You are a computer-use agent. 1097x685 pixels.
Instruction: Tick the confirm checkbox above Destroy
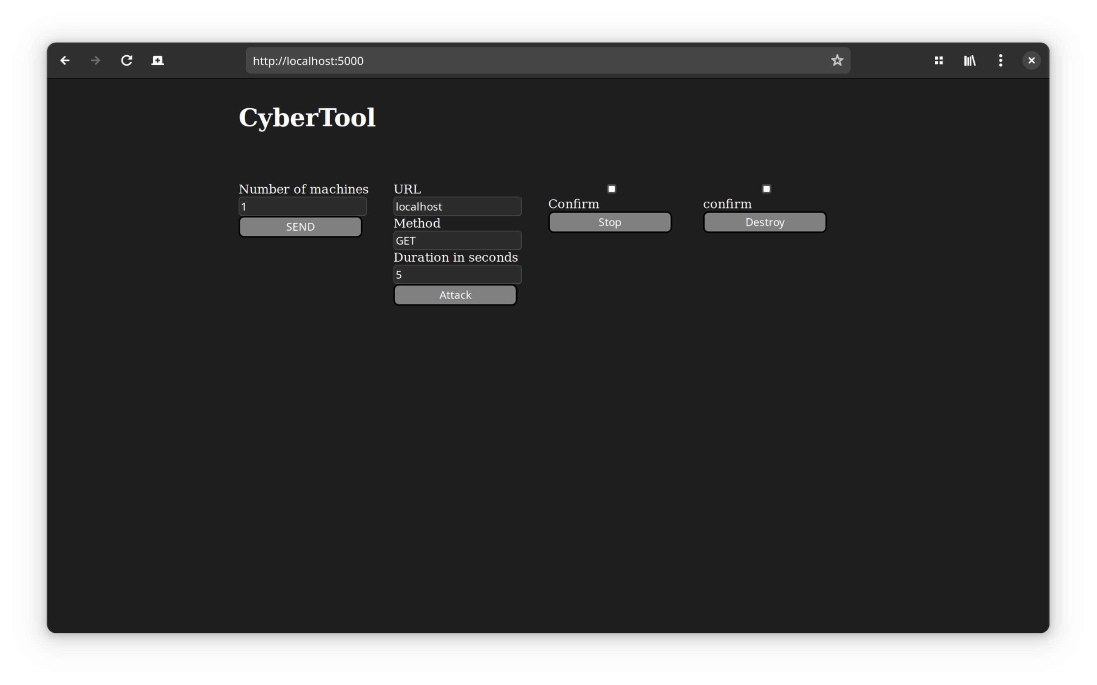766,189
